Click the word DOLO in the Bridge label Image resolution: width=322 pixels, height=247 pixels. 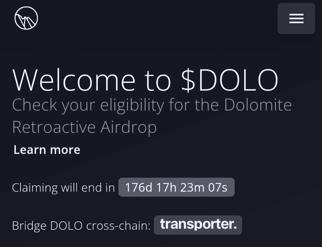click(66, 226)
